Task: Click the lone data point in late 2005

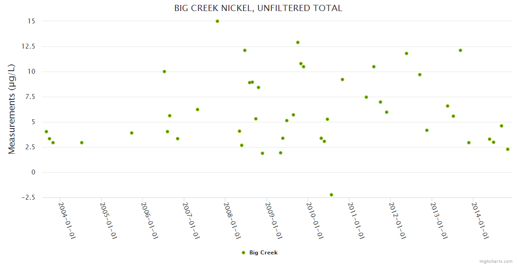Action: click(132, 133)
